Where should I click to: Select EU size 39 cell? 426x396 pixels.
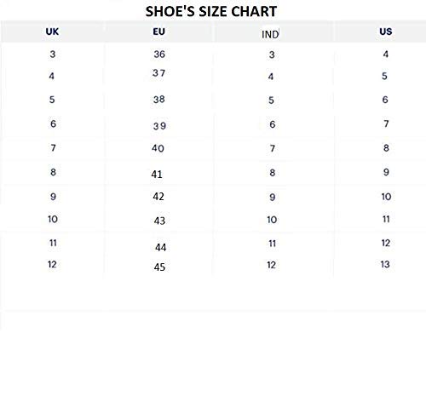159,126
